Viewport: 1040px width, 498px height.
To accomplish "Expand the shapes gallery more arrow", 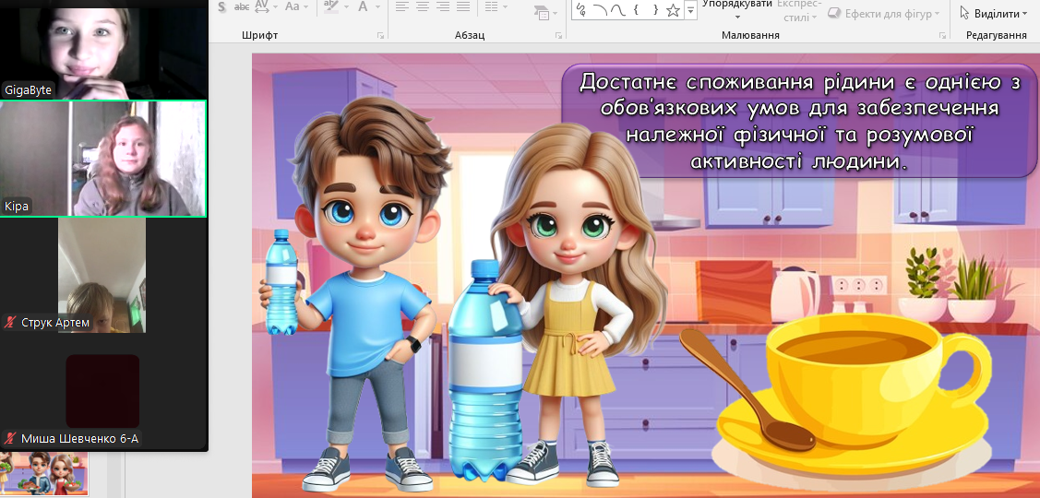I will pos(690,10).
